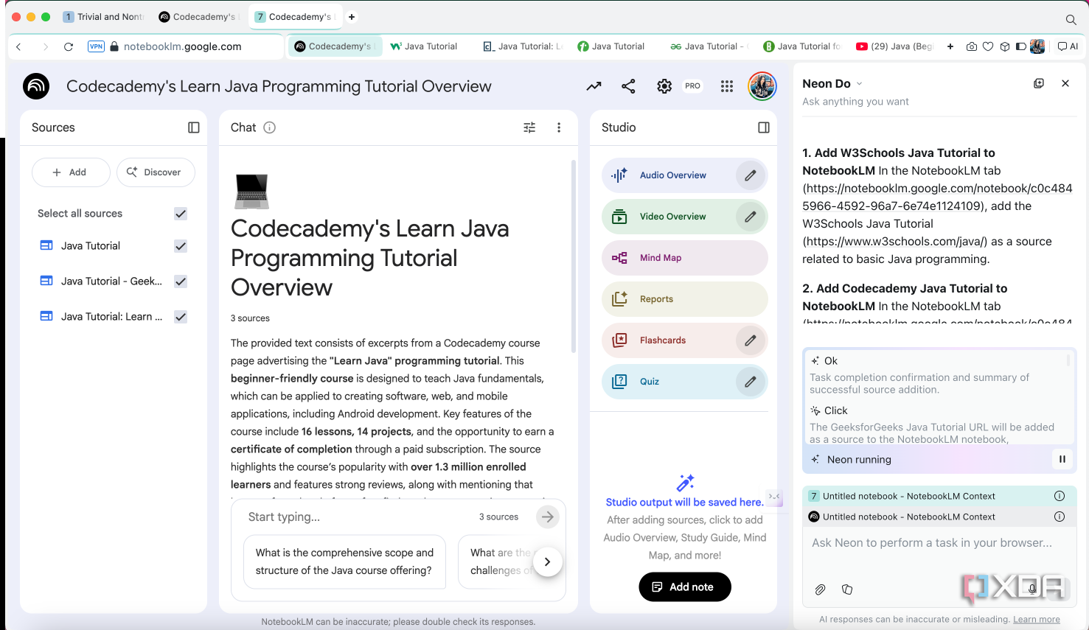Uncheck the Java Tutorial: Learn ... source
1089x630 pixels.
(x=181, y=317)
